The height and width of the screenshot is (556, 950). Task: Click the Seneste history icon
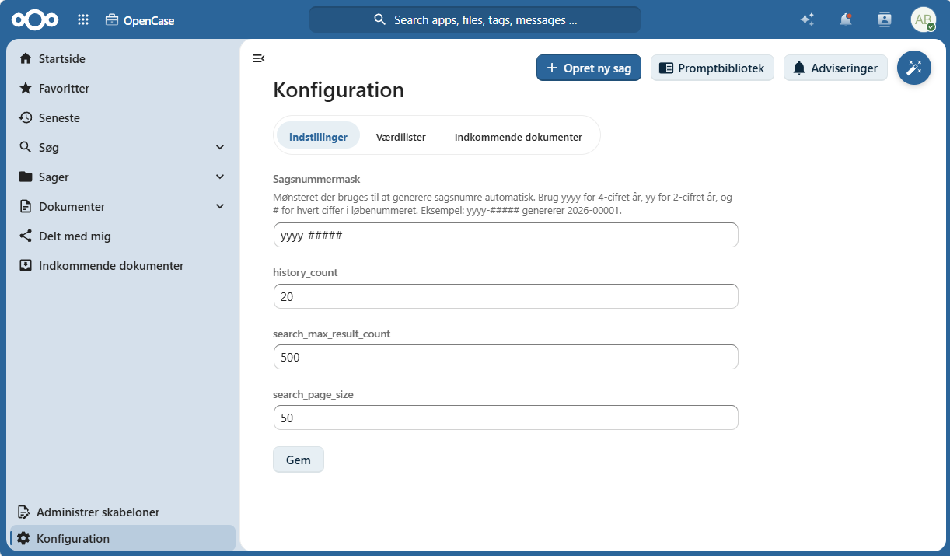pyautogui.click(x=26, y=117)
